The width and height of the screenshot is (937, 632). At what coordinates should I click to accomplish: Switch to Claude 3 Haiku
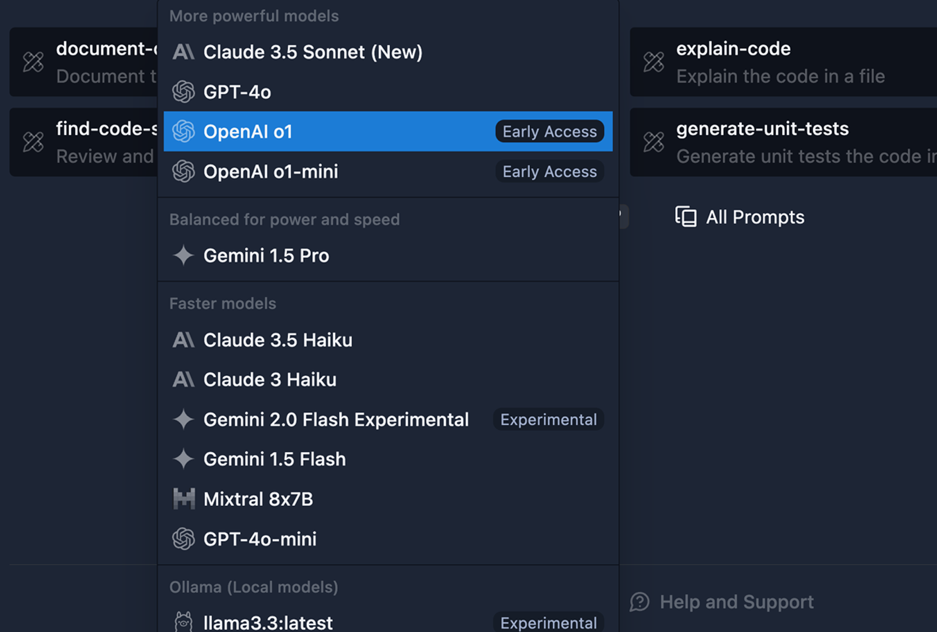coord(269,380)
